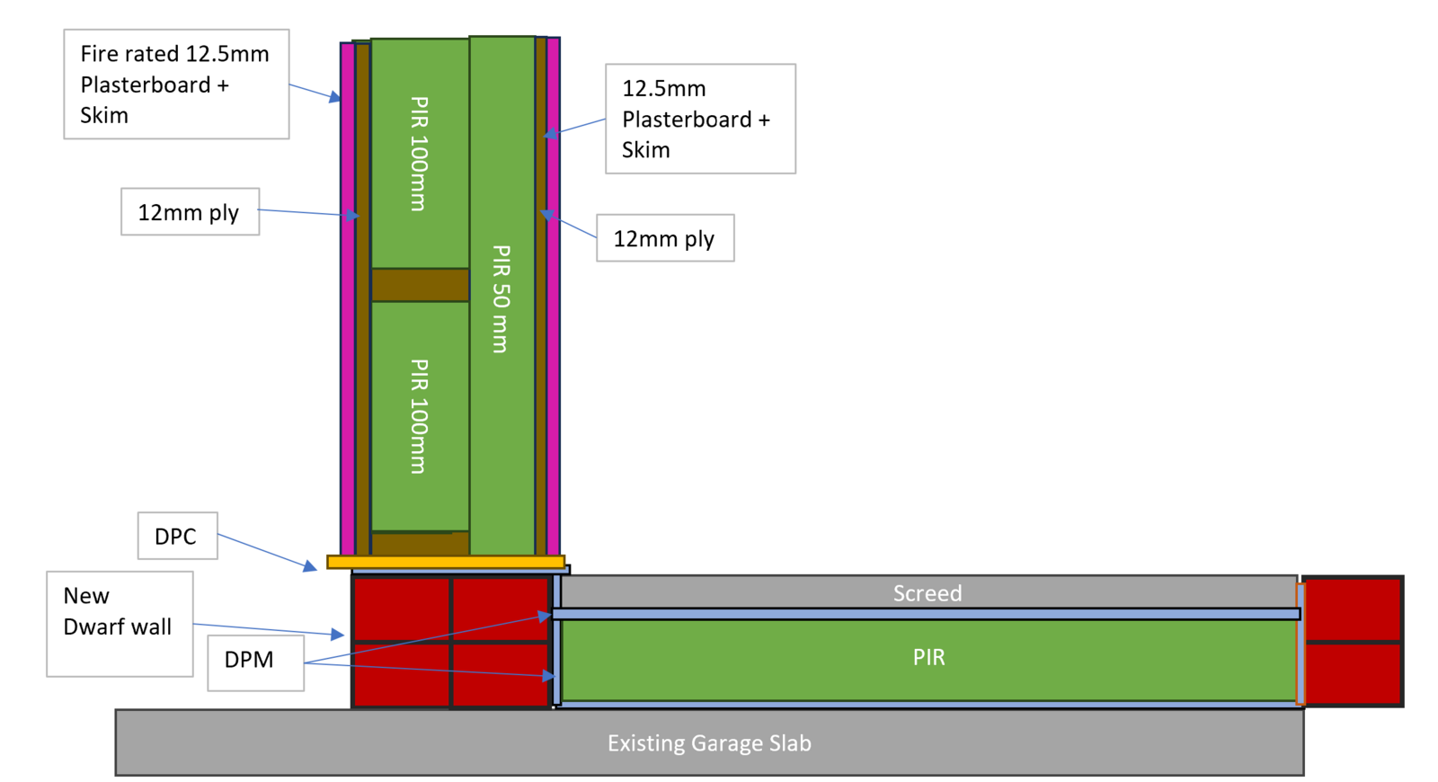Click the Fire rated 12.5mm Plasterboard label box
This screenshot has height=782, width=1438.
176,84
